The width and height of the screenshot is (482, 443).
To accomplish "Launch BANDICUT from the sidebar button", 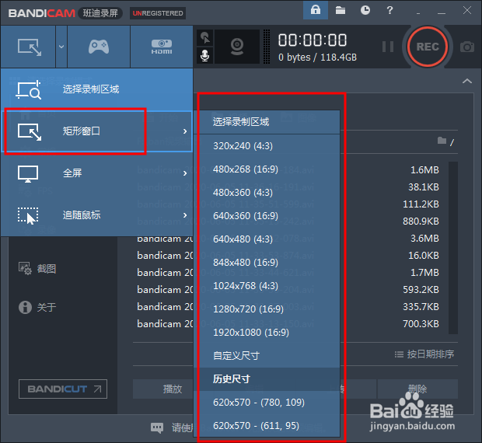I will 63,389.
